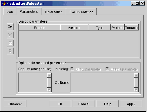Click the Add parameter icon
This screenshot has height=112, width=147.
point(10,27)
